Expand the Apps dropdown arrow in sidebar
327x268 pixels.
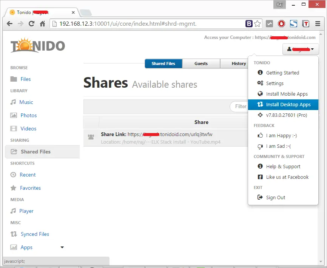pos(62,247)
